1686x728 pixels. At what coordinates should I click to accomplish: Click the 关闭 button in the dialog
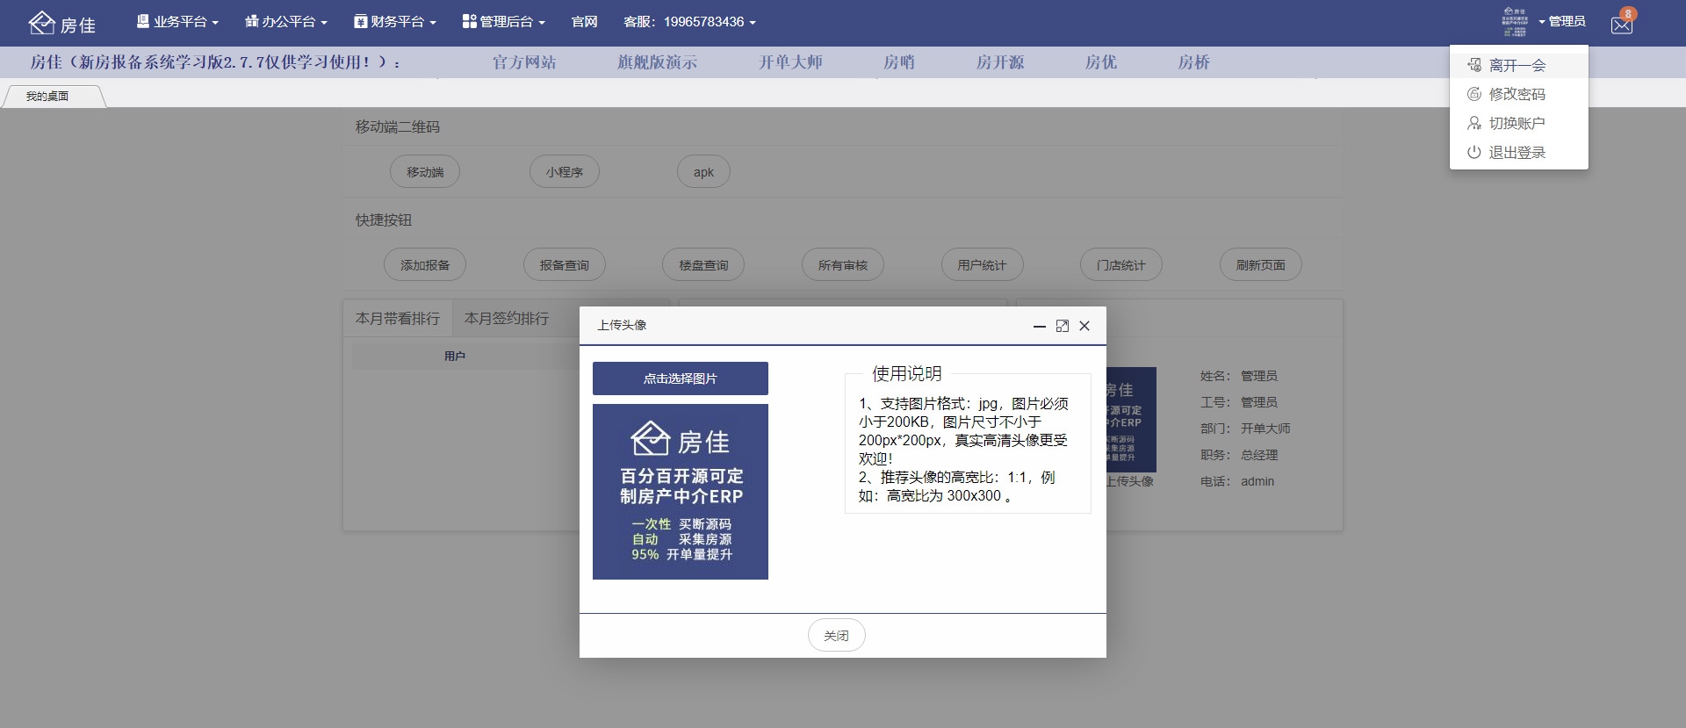pyautogui.click(x=836, y=635)
